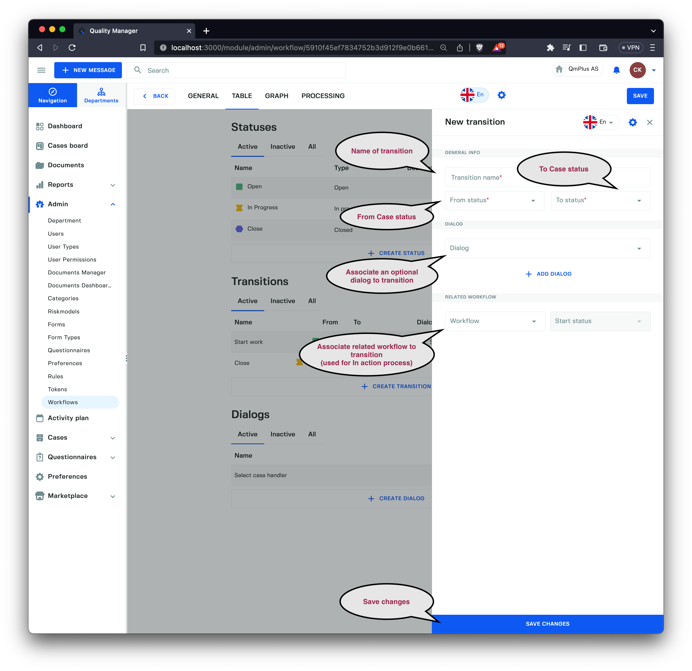Image resolution: width=692 pixels, height=671 pixels.
Task: Collapse the Admin menu chevron
Action: (113, 204)
